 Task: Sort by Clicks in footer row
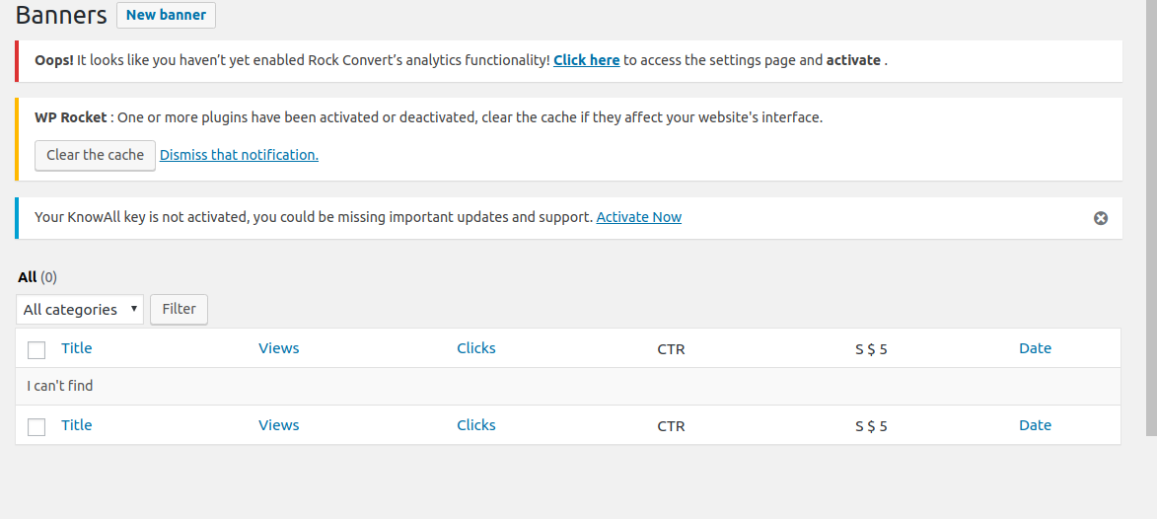pos(476,425)
